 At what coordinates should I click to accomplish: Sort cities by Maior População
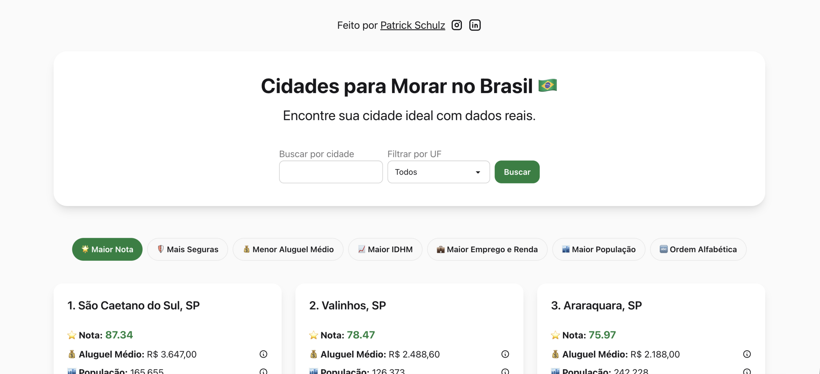599,249
